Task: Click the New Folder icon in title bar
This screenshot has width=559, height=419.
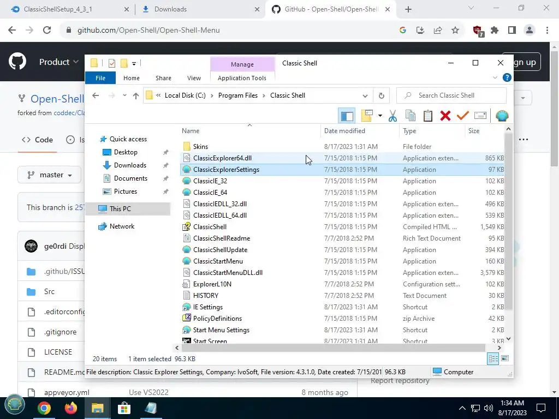Action: point(124,63)
